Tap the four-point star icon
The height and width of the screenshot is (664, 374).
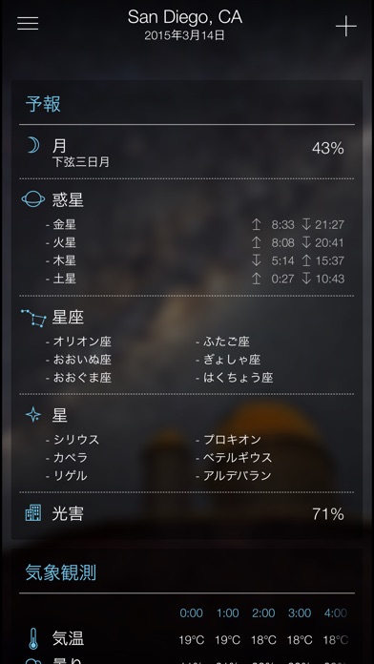(33, 415)
